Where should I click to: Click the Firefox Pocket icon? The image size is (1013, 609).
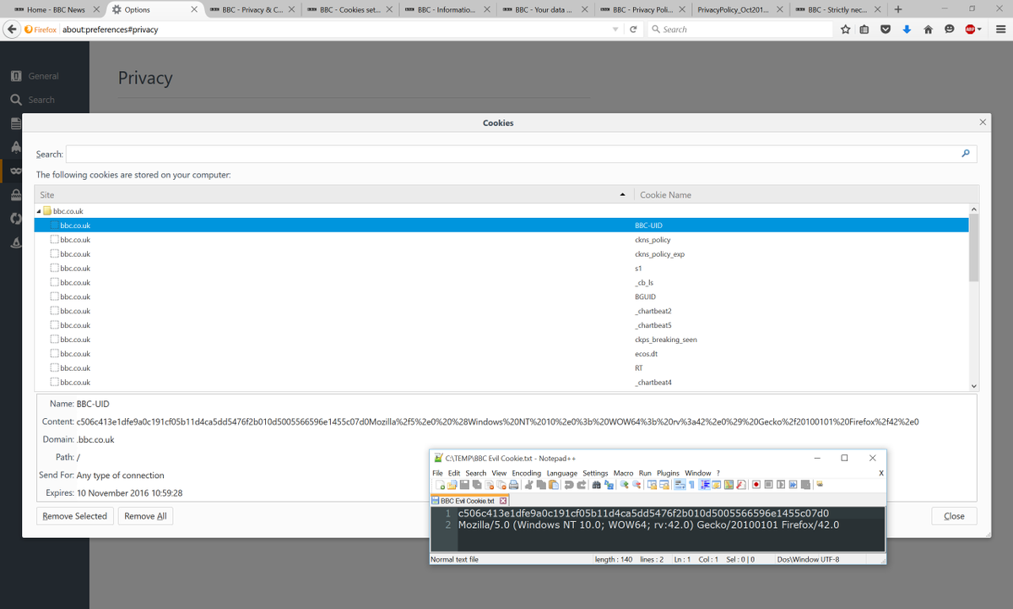click(886, 30)
